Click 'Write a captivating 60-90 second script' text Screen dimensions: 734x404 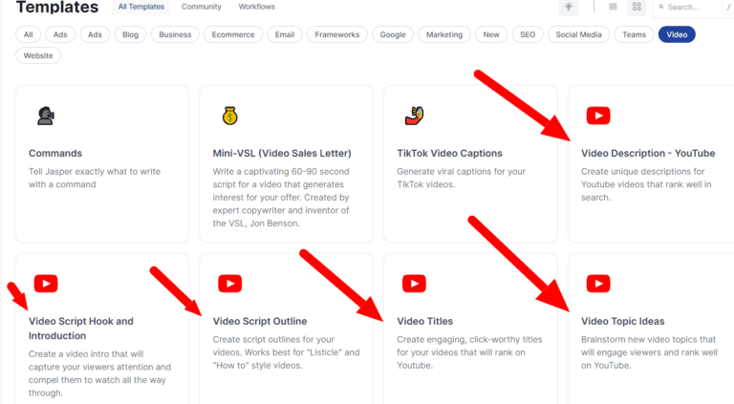coord(281,198)
